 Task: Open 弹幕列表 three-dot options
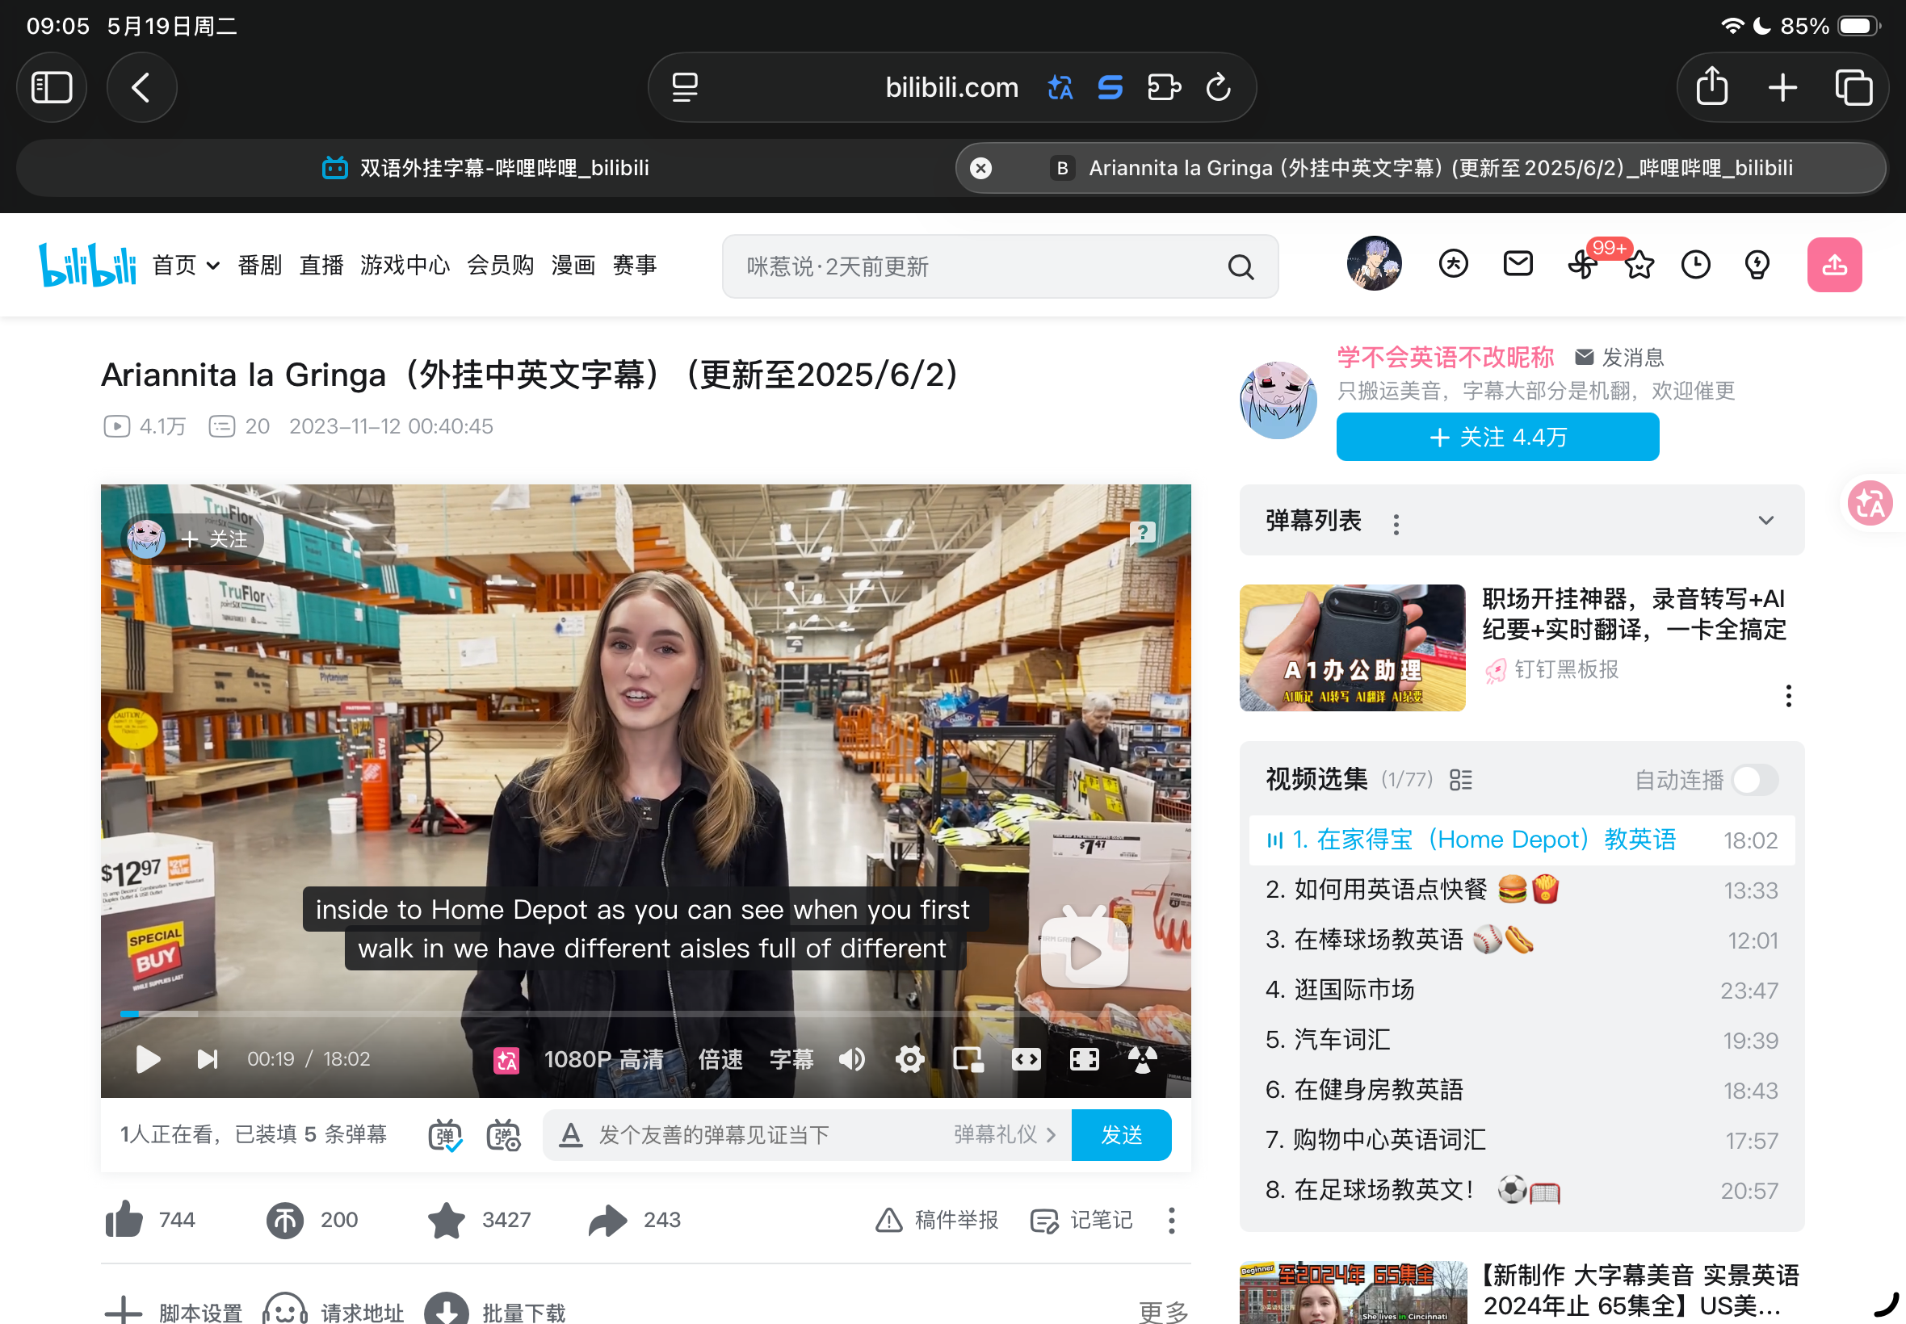[1396, 524]
